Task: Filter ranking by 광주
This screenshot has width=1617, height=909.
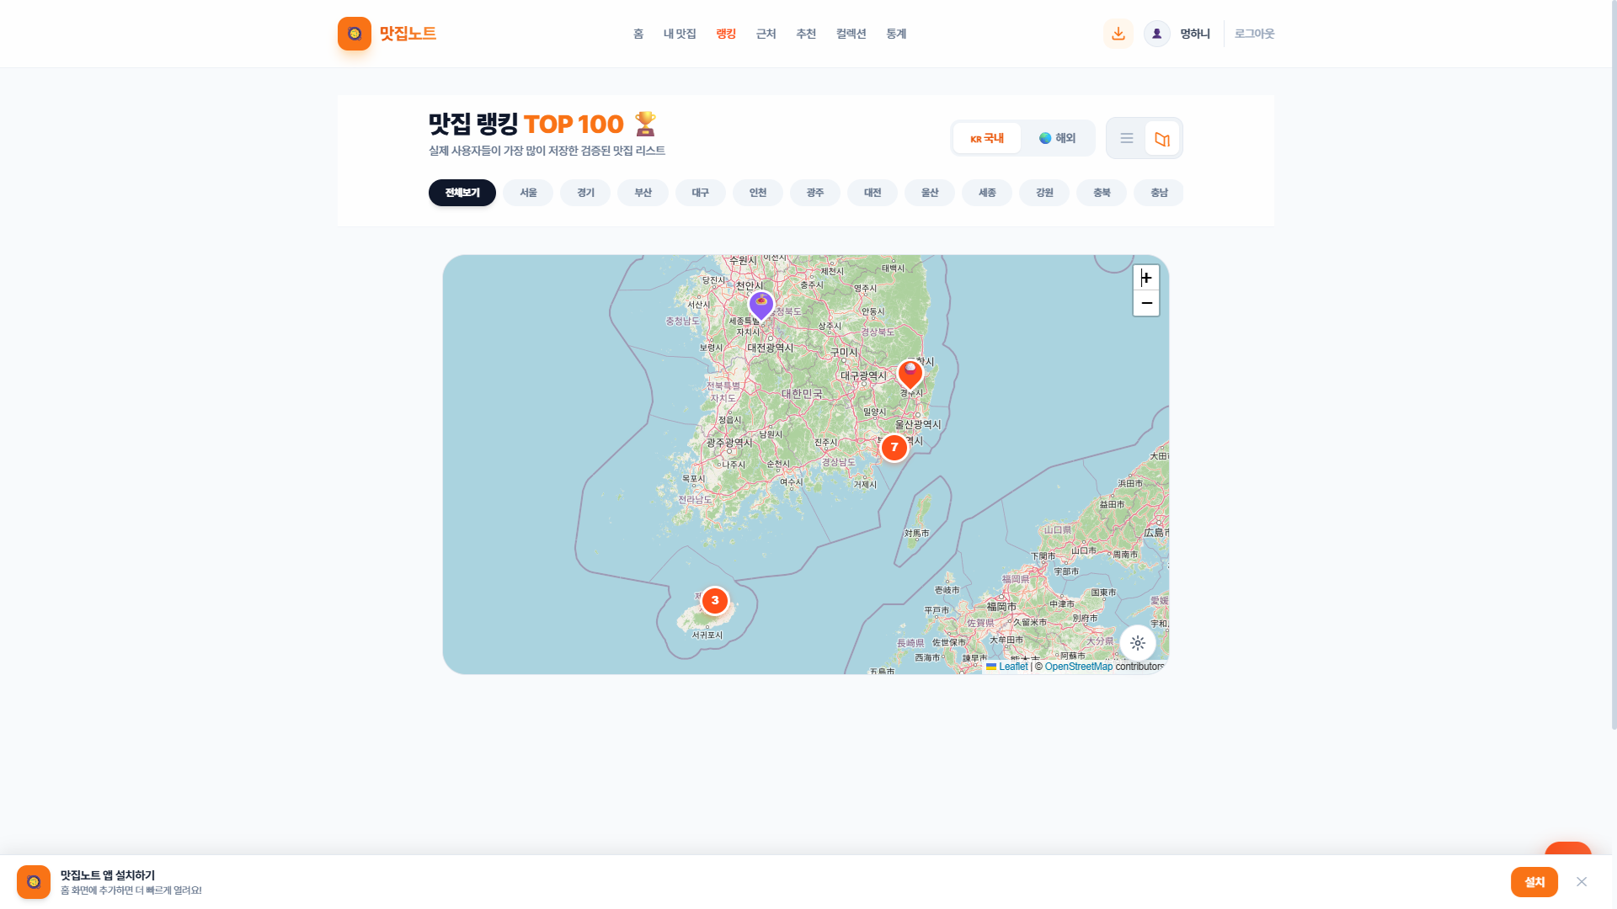Action: coord(815,193)
